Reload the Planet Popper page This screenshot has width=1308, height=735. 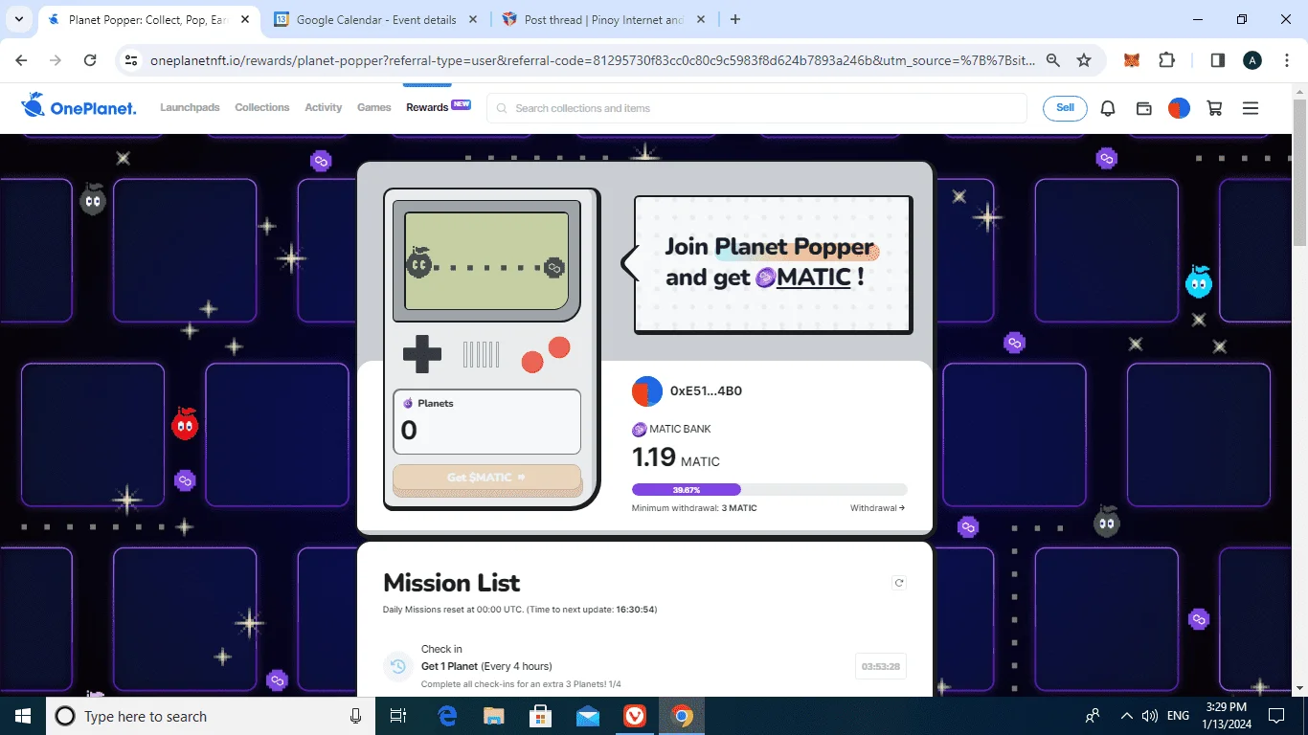[x=90, y=60]
